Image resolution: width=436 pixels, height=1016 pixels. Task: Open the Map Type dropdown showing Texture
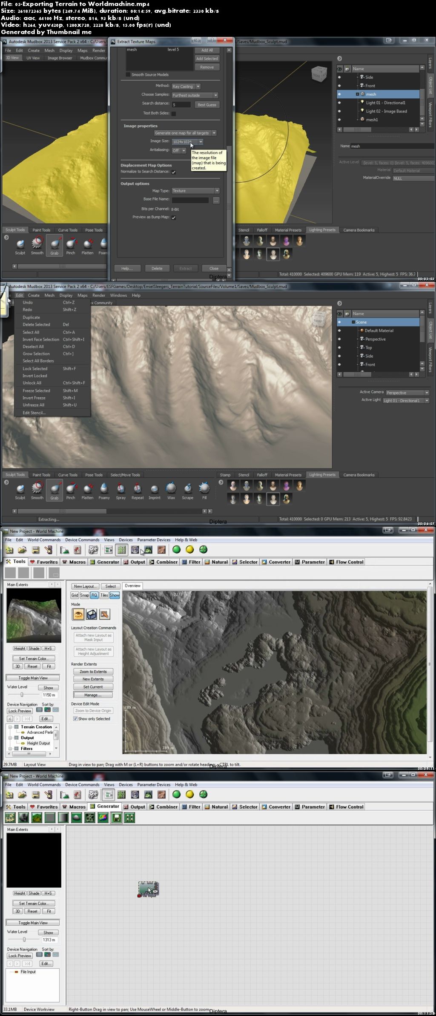[x=195, y=191]
